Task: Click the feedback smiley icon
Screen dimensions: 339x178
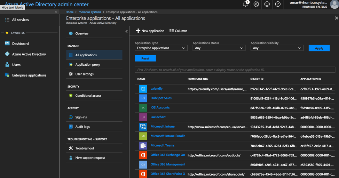Action: [x=267, y=4]
